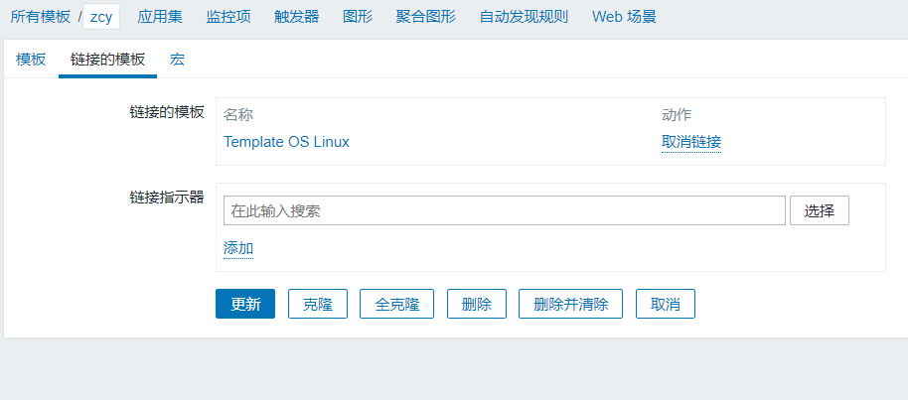Open 自动发现规则 discovery rules
Screen dimensions: 908x400
[x=524, y=16]
